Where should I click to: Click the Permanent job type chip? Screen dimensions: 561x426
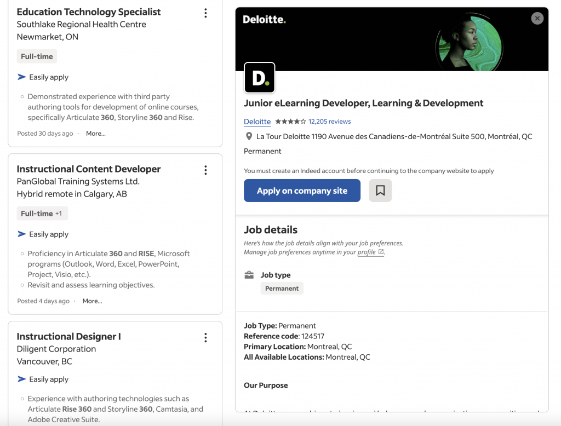[282, 289]
